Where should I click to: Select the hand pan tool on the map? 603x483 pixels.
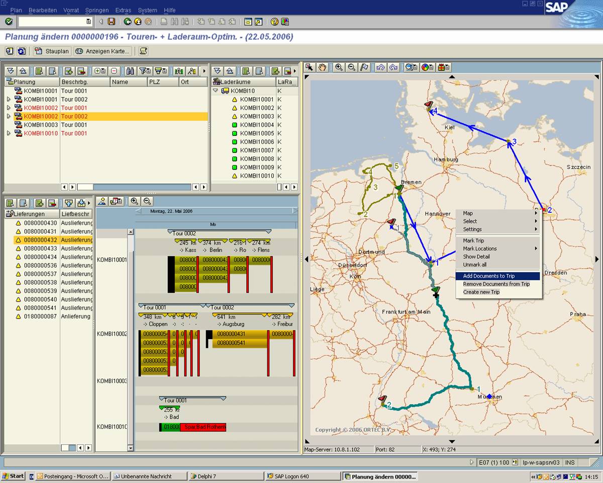[x=322, y=67]
